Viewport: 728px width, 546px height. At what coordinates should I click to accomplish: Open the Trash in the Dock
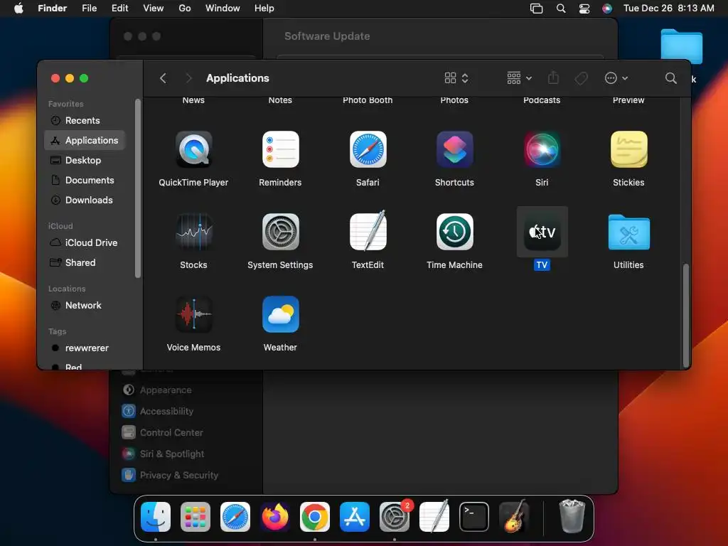coord(572,516)
